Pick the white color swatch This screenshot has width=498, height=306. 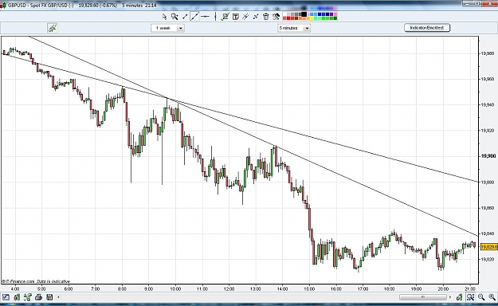pyautogui.click(x=284, y=14)
